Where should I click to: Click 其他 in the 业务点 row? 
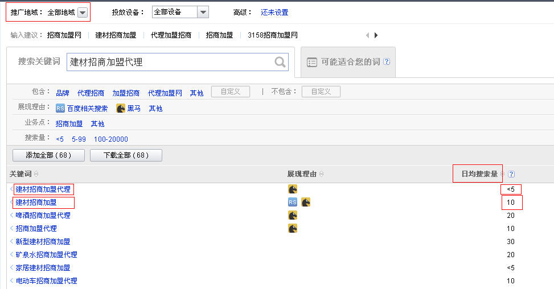(97, 124)
